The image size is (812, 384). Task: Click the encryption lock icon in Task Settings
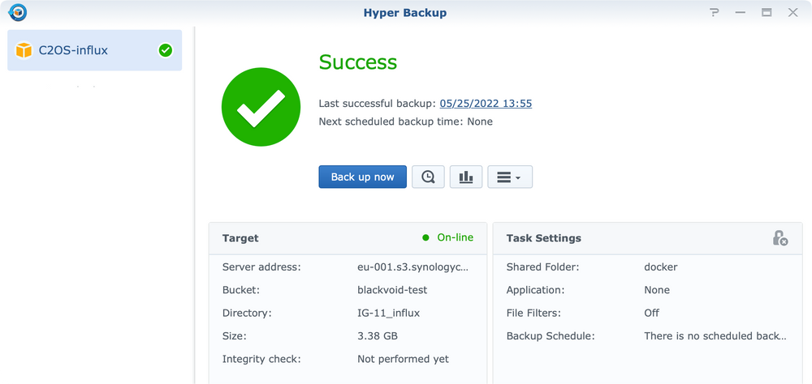coord(780,238)
